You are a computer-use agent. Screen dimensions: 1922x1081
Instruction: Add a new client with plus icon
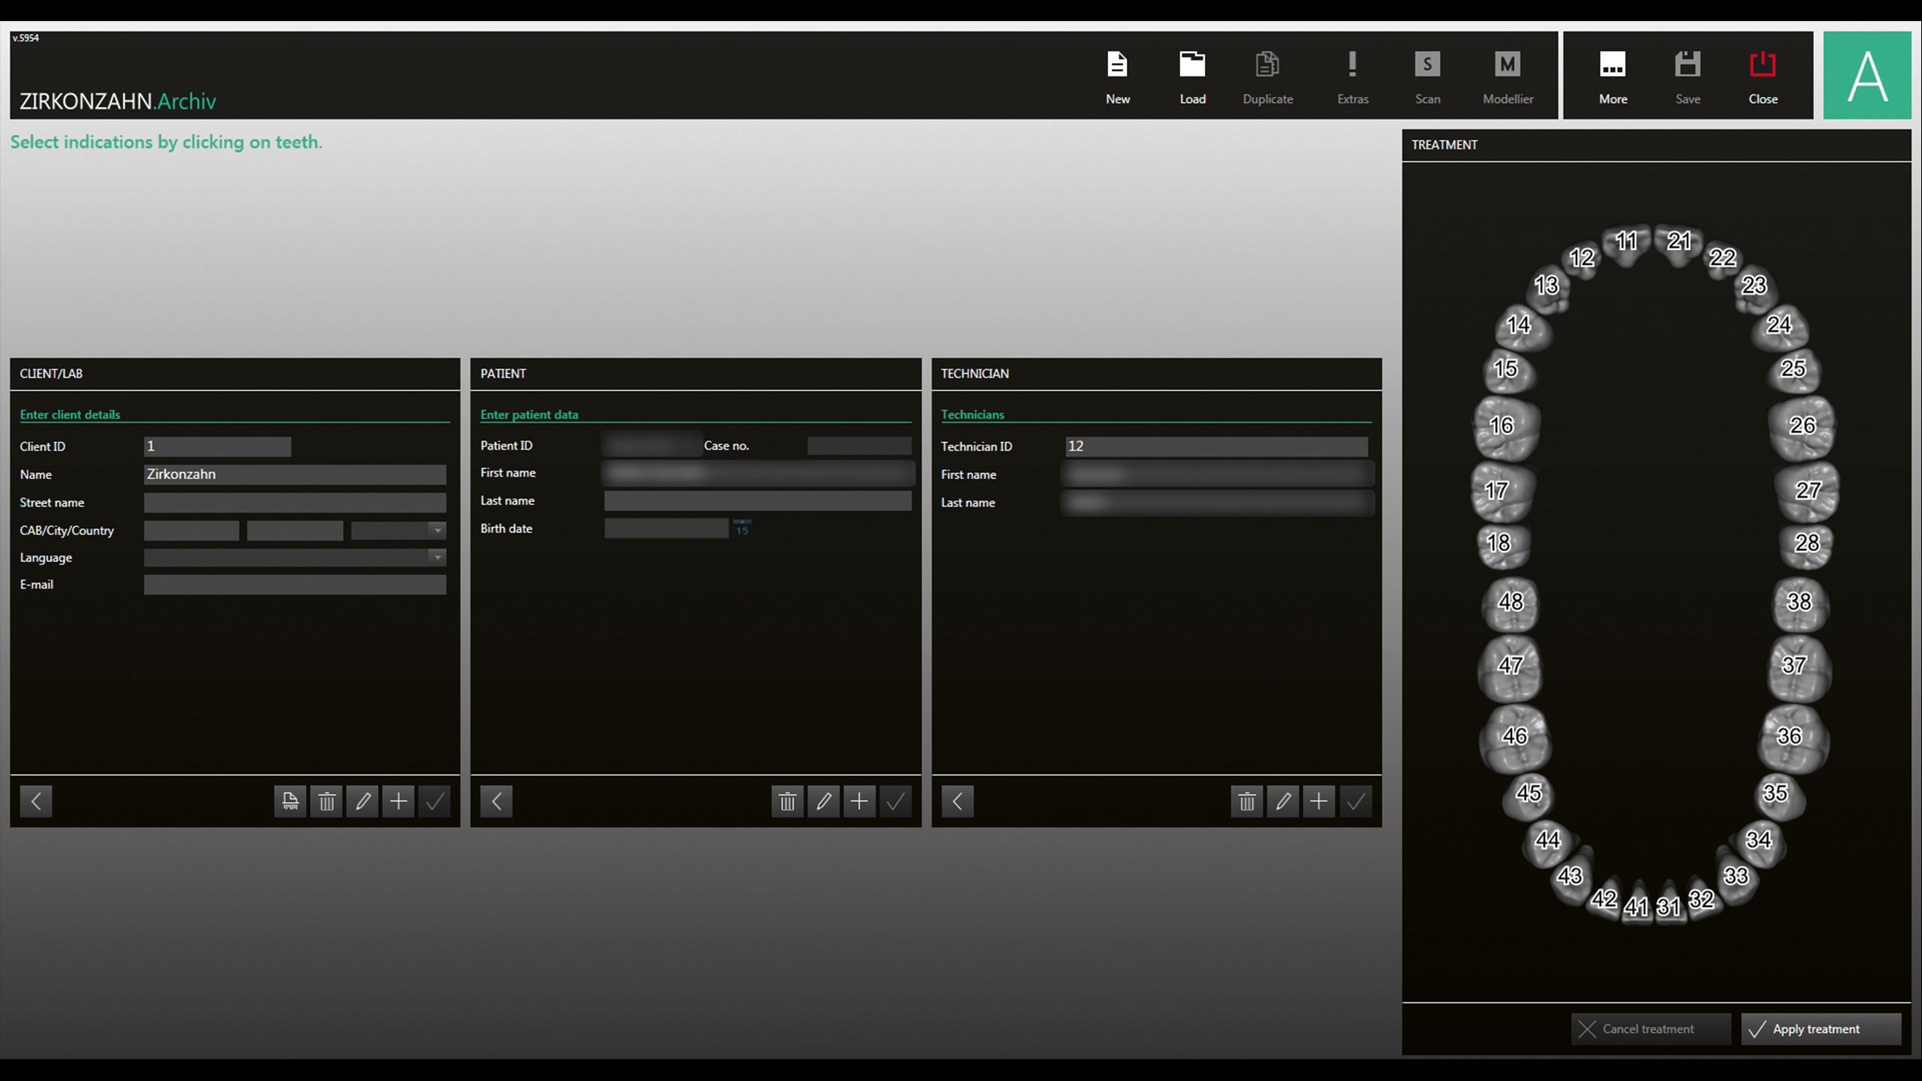point(399,802)
